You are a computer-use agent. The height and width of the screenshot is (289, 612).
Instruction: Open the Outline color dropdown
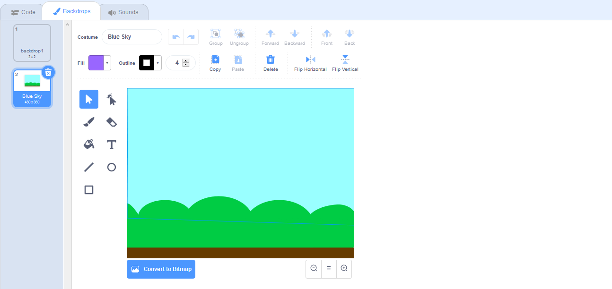pyautogui.click(x=158, y=62)
